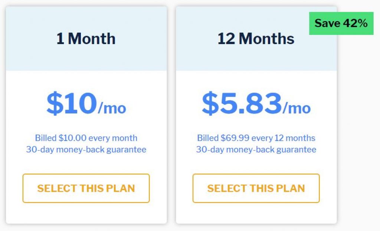Click the /mo suffix beside $5.83
Viewport: 380px width, 231px height.
coord(297,108)
